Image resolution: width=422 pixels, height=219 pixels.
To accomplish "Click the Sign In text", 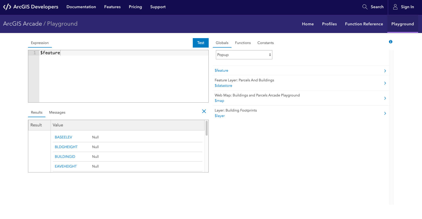I will pos(407,7).
